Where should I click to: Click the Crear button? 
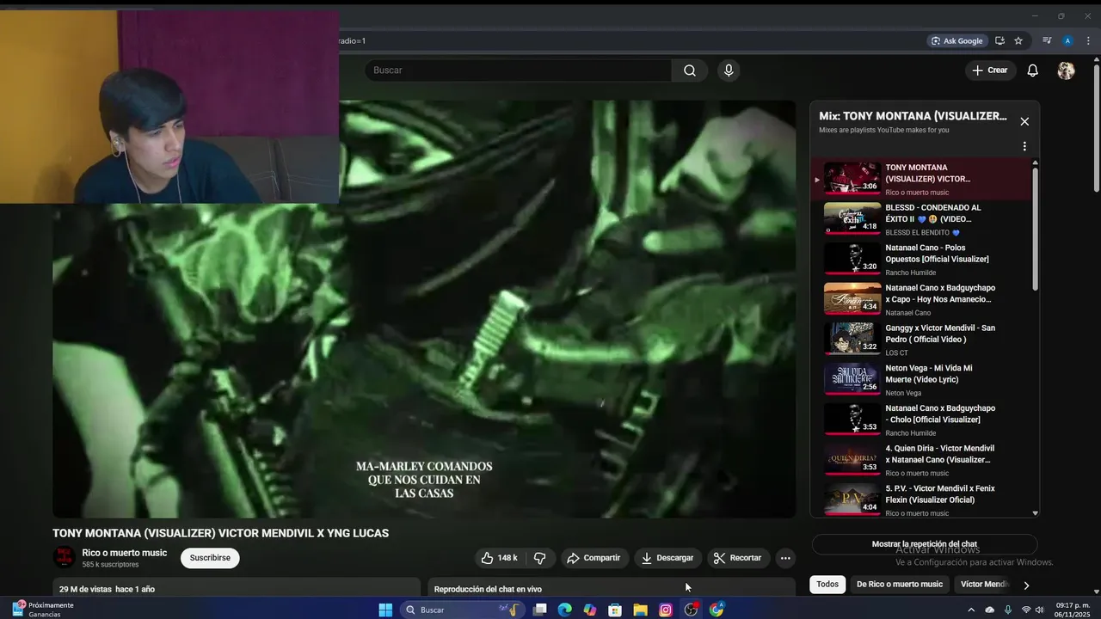point(990,70)
